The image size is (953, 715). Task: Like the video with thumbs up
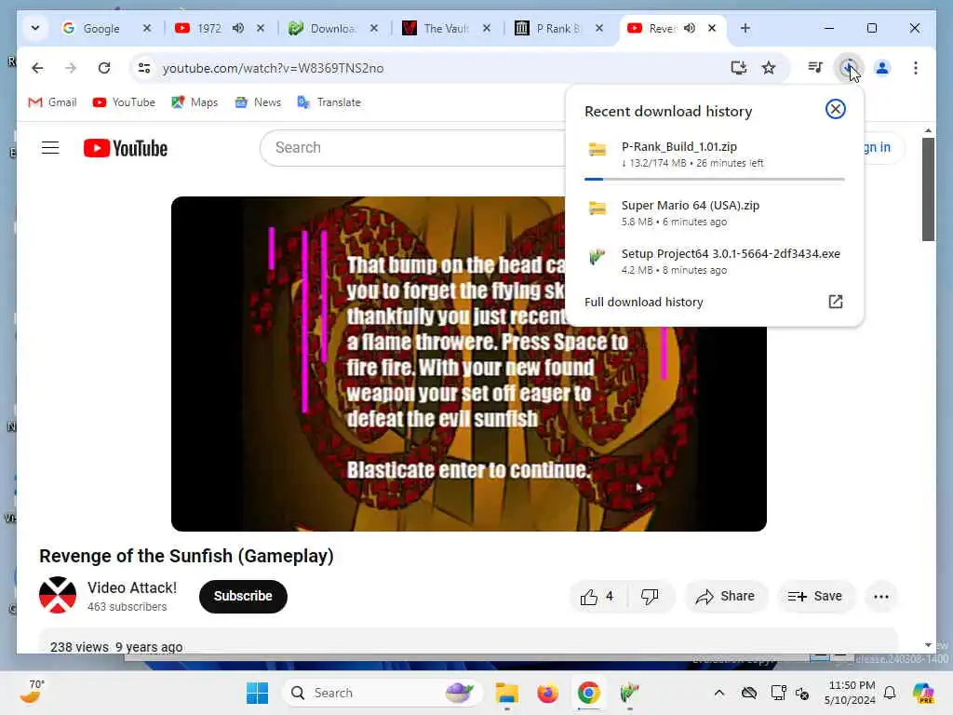click(x=597, y=597)
